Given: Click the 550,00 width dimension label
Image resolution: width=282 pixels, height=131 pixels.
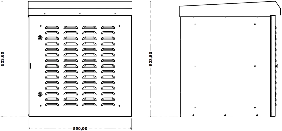Looking at the screenshot, I should click(80, 129).
